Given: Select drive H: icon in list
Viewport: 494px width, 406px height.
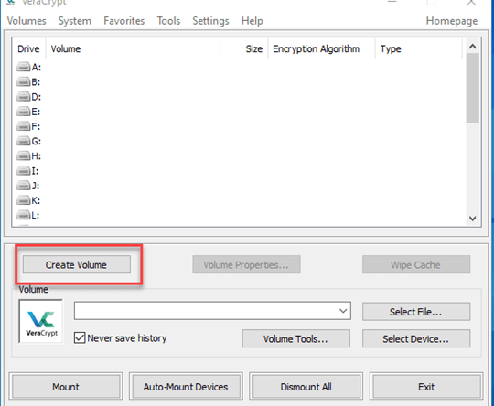Looking at the screenshot, I should [x=23, y=156].
